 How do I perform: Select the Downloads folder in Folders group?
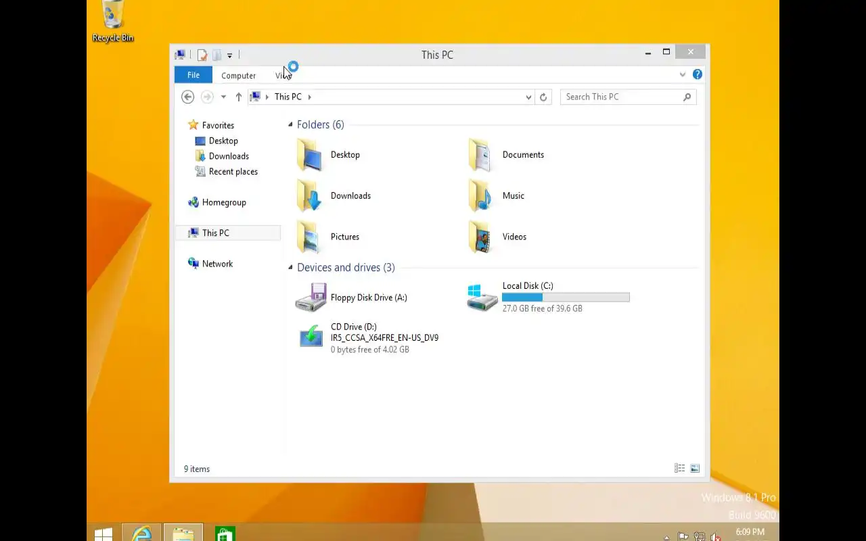pos(334,196)
